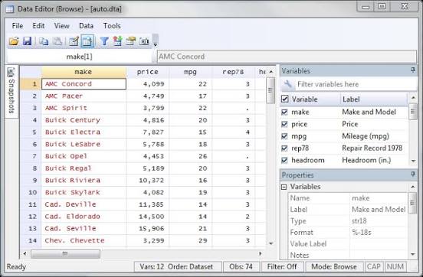The width and height of the screenshot is (423, 277).
Task: Toggle the select-all variables checkbox
Action: [284, 99]
